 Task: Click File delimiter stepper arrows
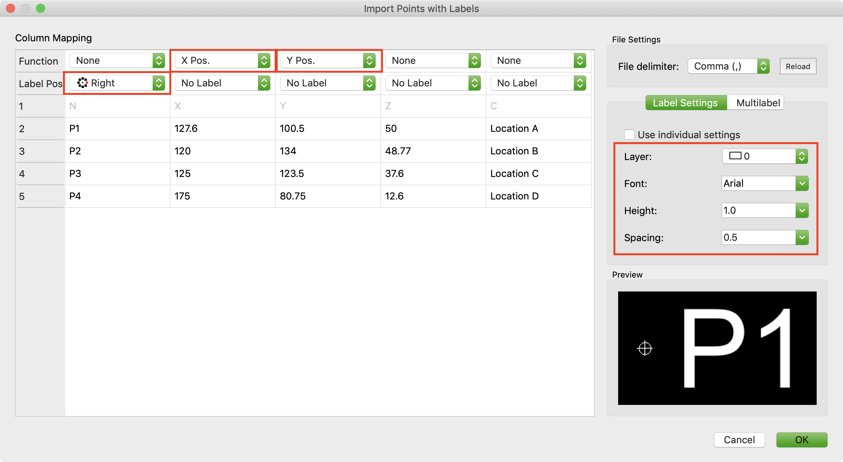point(763,66)
